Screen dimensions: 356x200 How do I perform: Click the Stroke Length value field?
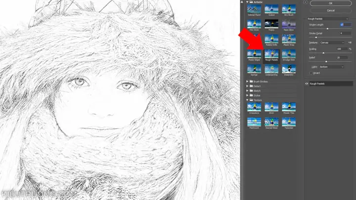[346, 25]
